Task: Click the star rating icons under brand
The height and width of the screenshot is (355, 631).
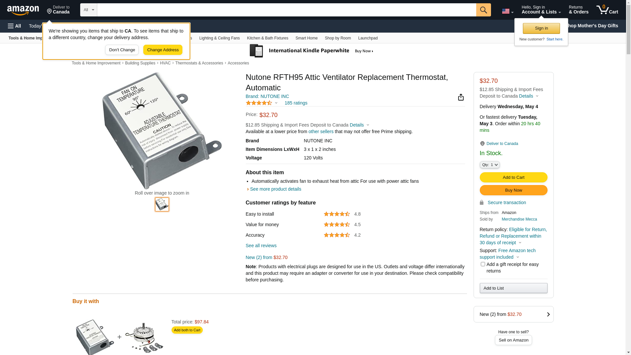Action: pyautogui.click(x=259, y=103)
